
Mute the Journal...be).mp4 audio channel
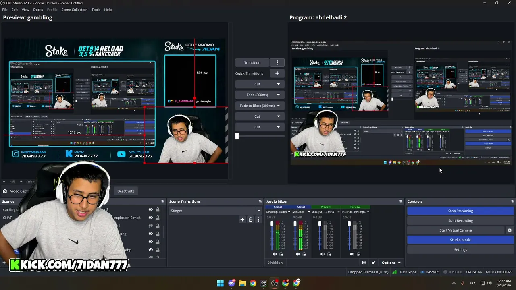[352, 254]
